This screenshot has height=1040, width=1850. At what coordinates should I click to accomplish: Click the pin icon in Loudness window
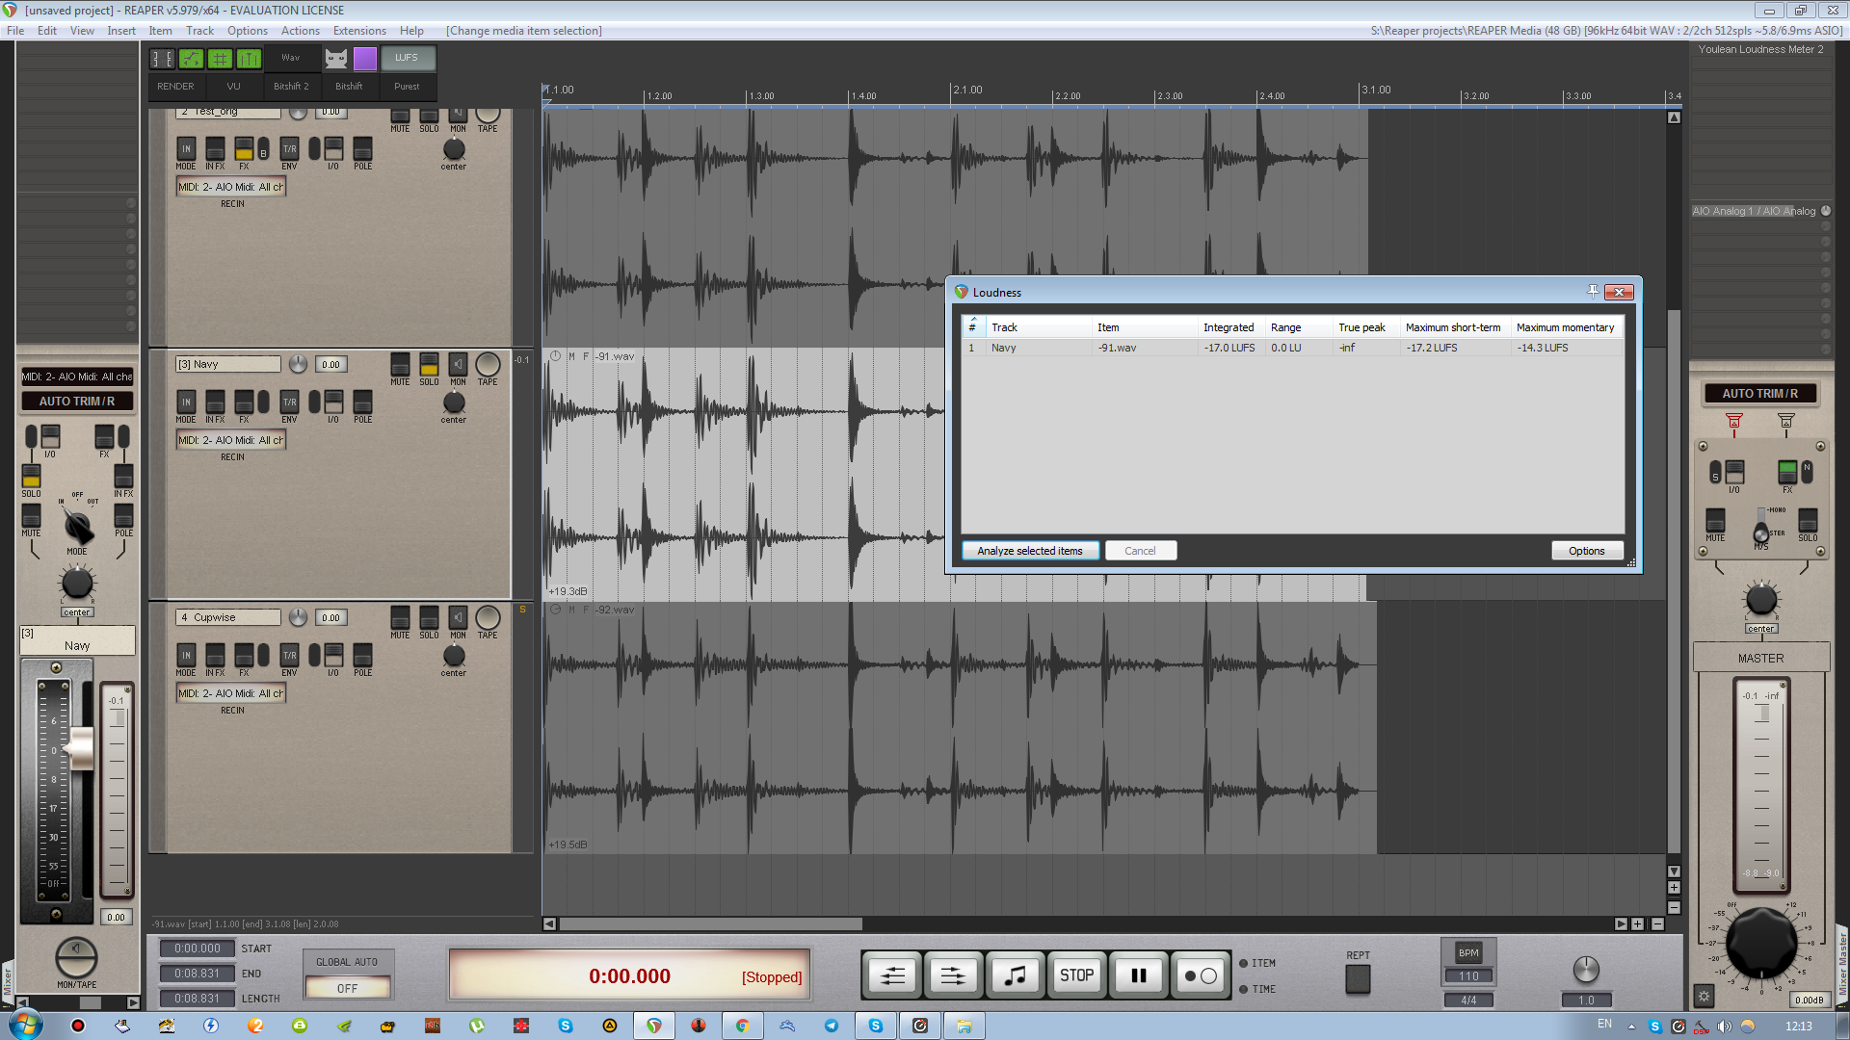point(1593,292)
